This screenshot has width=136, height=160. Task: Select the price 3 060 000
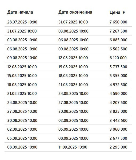(118, 129)
